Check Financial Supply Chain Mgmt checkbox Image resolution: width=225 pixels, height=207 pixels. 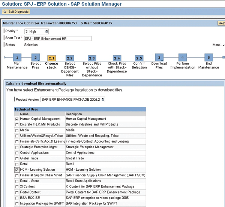pos(17,175)
